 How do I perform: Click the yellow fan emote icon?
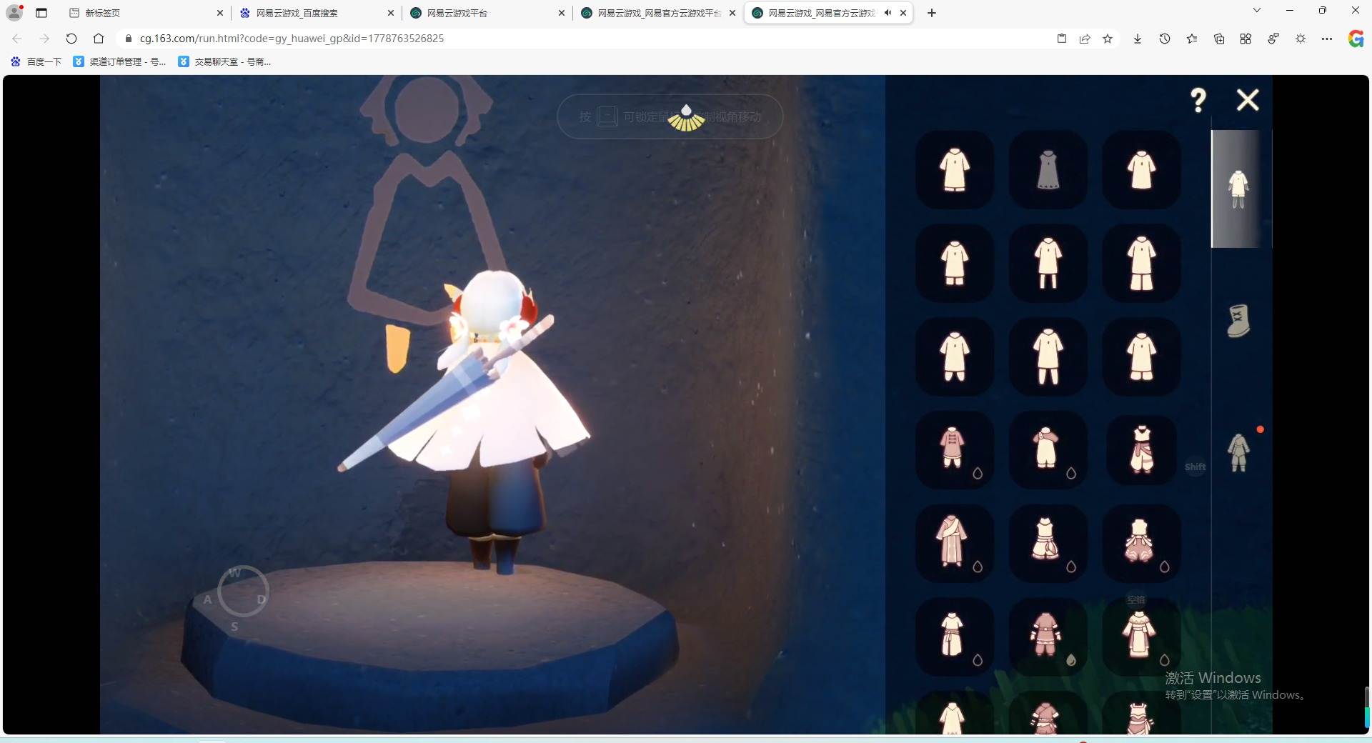pyautogui.click(x=686, y=119)
